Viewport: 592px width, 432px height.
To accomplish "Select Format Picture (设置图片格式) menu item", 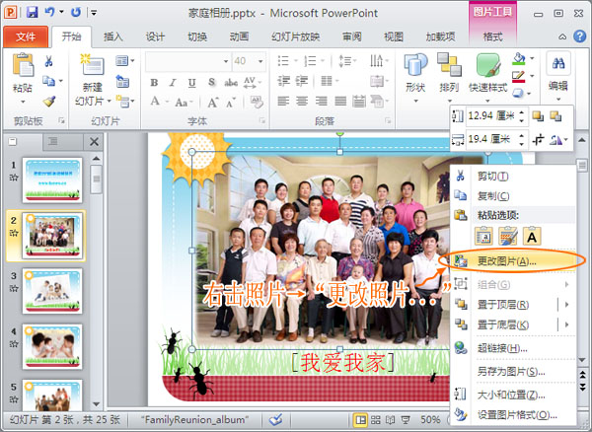I will 514,415.
